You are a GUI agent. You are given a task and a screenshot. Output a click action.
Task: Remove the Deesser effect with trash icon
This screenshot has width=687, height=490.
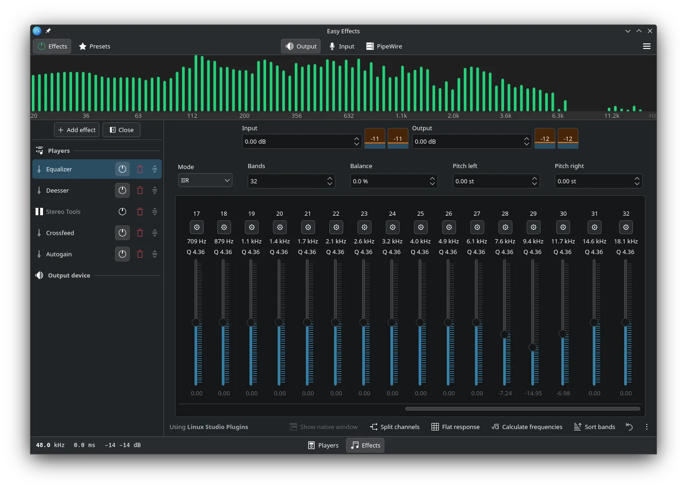(140, 190)
